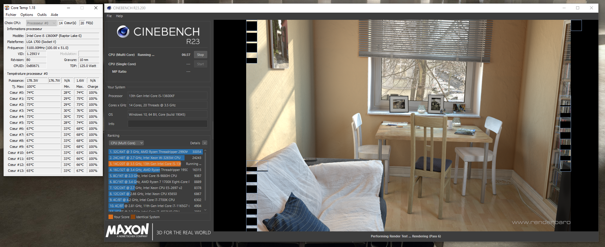Select the Core i7-7700K ranking entry
The height and width of the screenshot is (247, 605).
coord(155,200)
